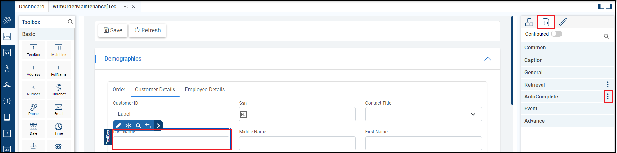Switch to the Order tab

point(119,90)
